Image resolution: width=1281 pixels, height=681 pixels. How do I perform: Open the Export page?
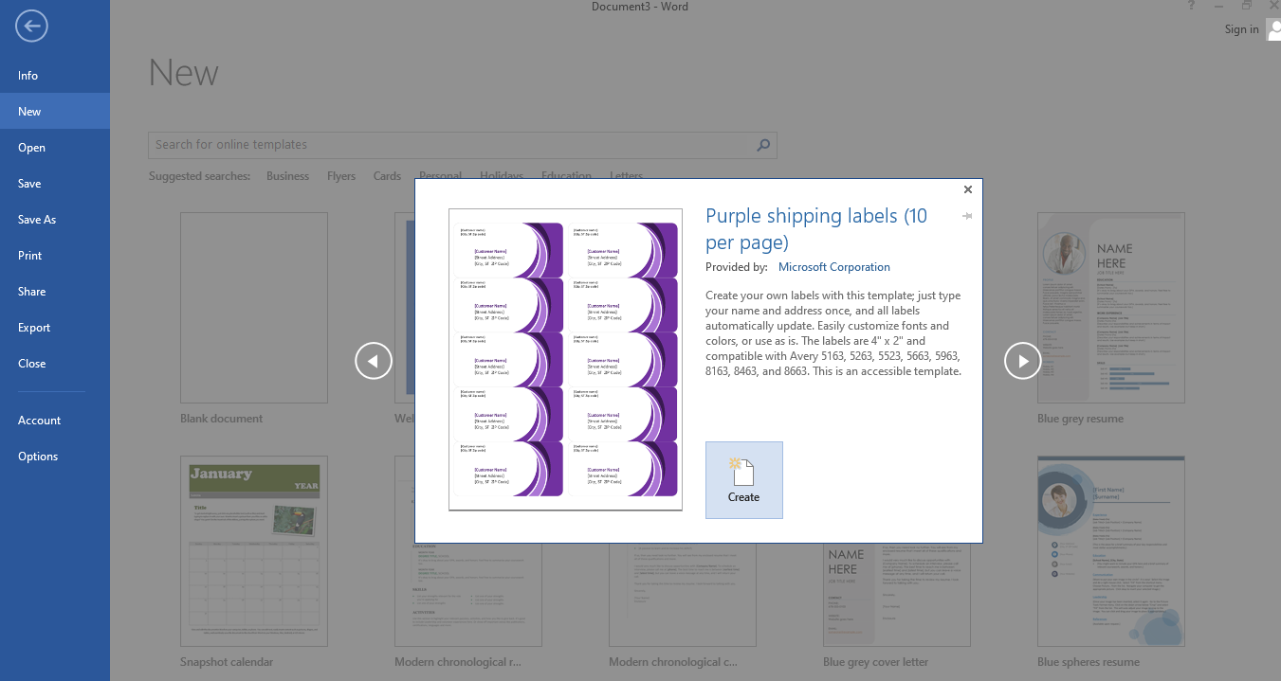(55, 328)
